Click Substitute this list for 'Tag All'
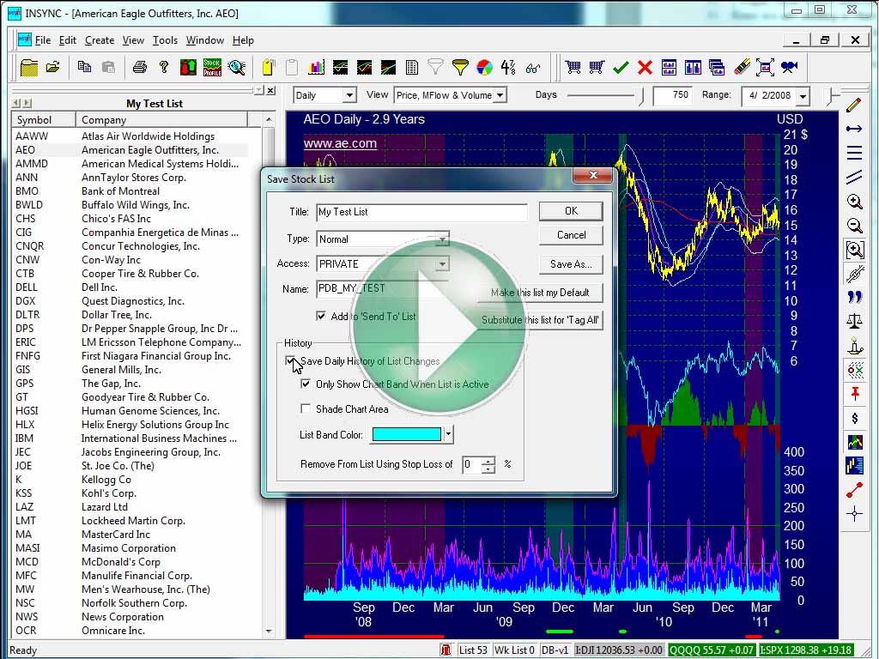Screen dimensions: 879x659 coord(540,320)
